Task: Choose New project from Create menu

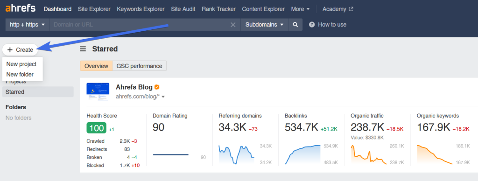Action: tap(21, 64)
